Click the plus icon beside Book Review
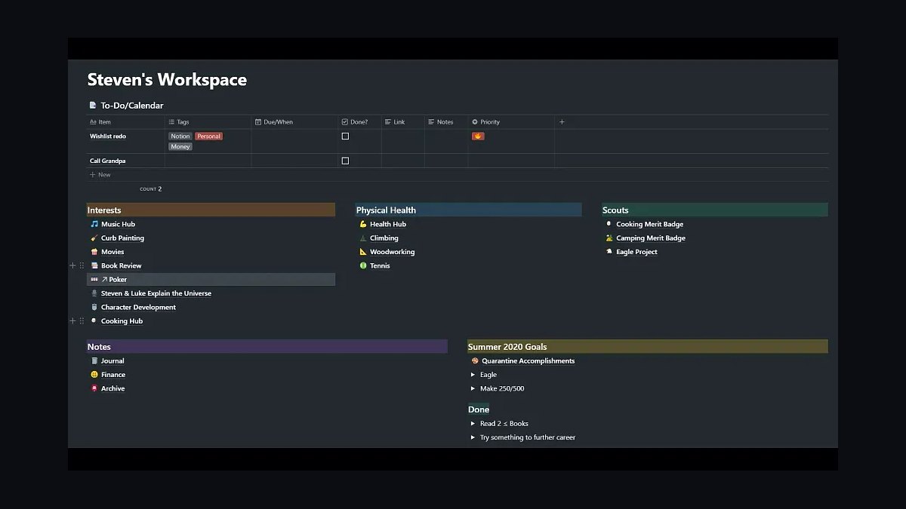Viewport: 906px width, 509px height. tap(73, 265)
